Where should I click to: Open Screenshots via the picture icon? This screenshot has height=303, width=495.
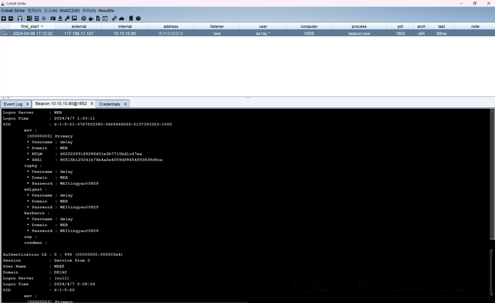74,18
